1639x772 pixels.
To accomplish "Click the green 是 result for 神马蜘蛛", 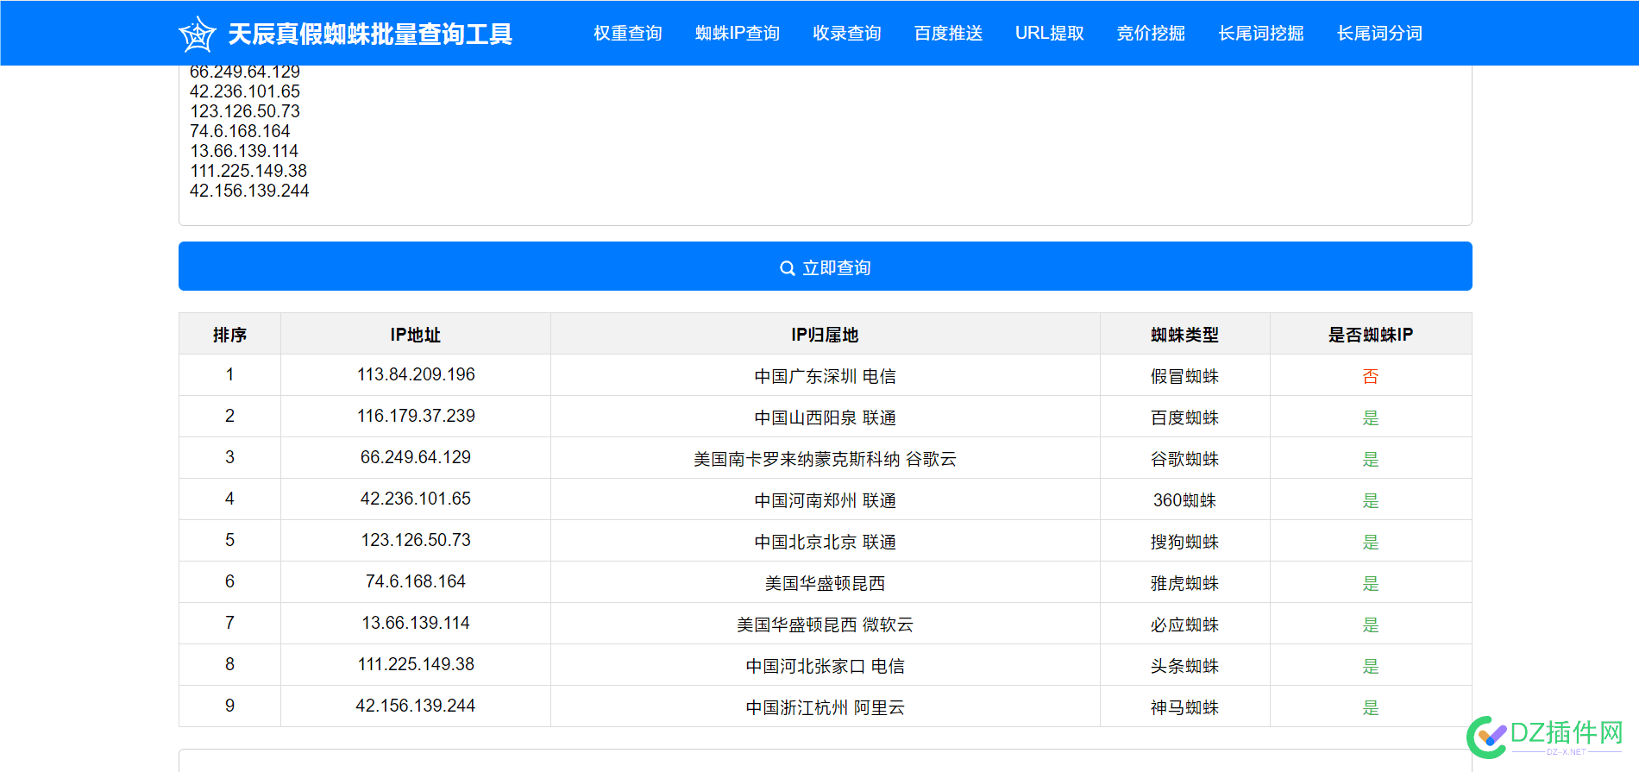I will [1371, 707].
